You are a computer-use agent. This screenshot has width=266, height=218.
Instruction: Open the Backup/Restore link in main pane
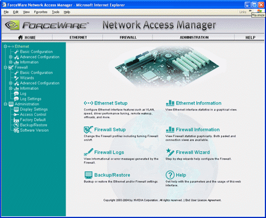[112, 175]
